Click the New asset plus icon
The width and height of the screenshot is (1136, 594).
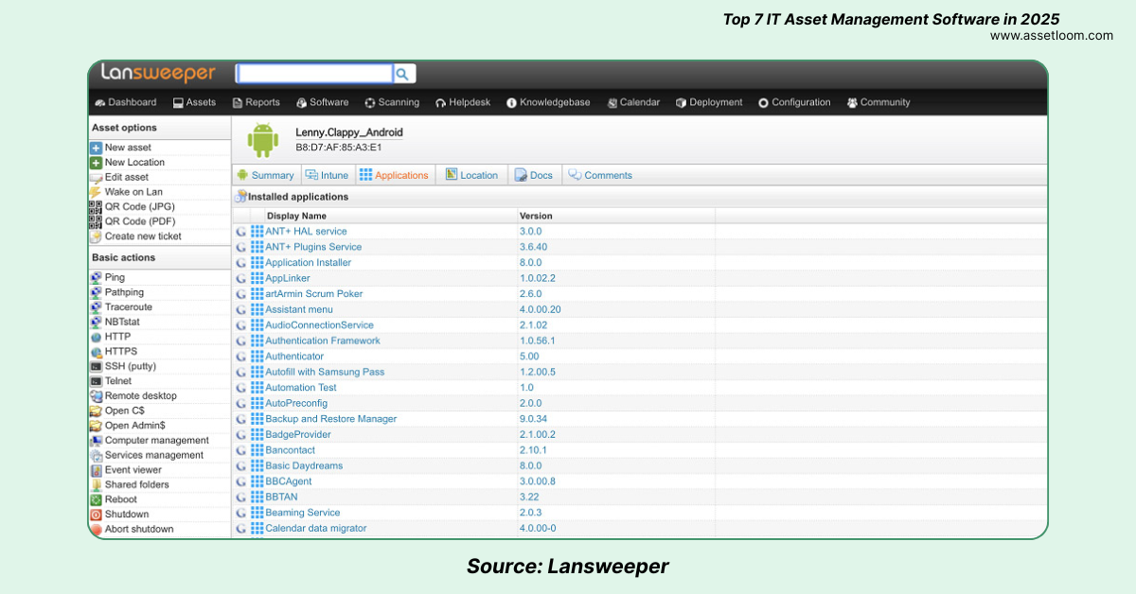pyautogui.click(x=96, y=148)
